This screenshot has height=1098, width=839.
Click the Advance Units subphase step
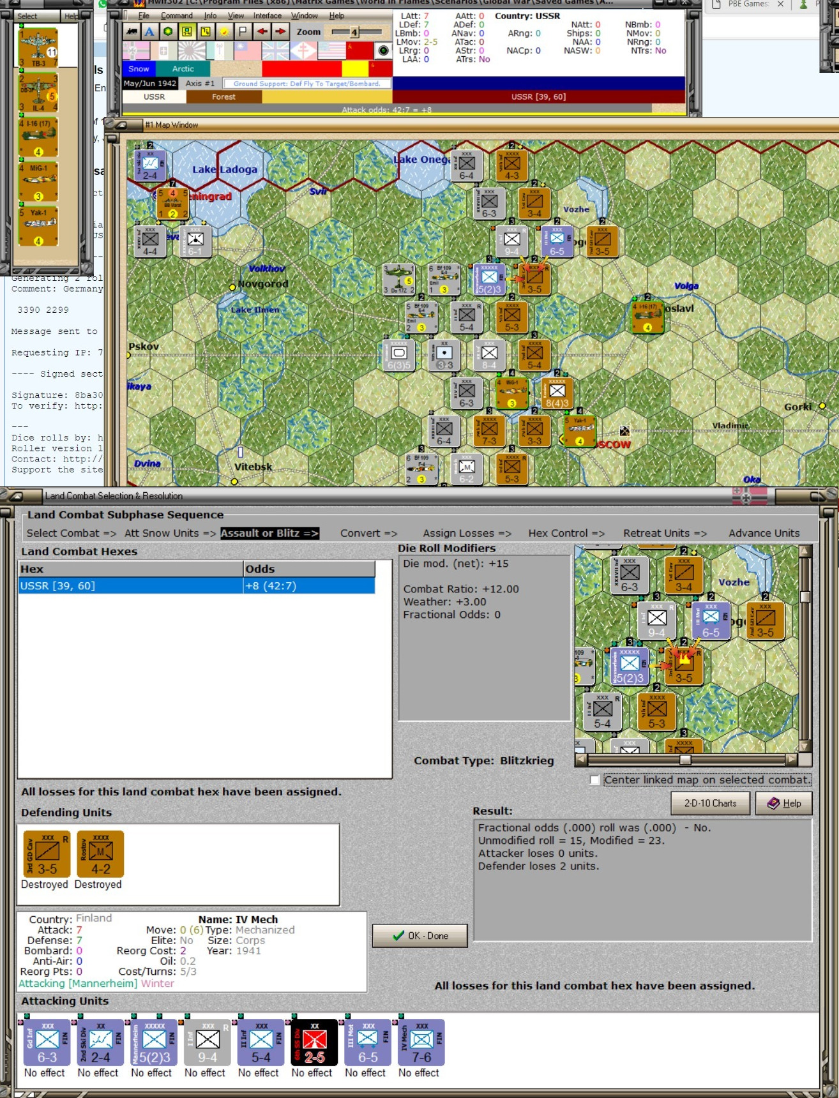coord(764,533)
